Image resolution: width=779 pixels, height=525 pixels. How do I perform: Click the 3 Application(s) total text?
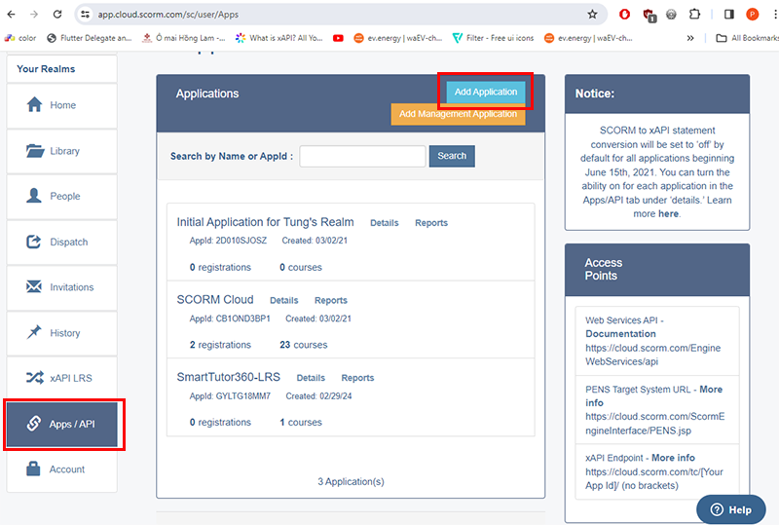[351, 482]
